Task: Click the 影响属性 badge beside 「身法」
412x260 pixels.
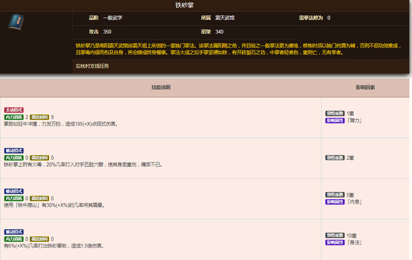Action: pyautogui.click(x=335, y=243)
